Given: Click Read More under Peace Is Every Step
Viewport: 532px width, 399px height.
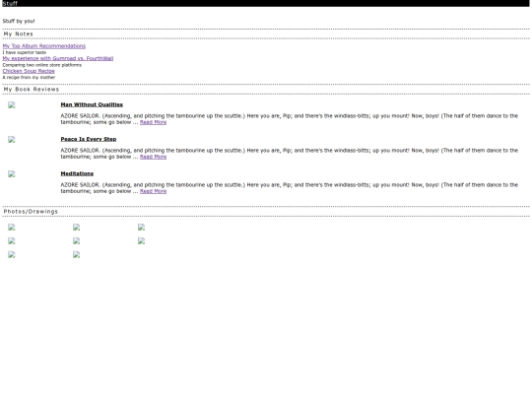Looking at the screenshot, I should [153, 157].
